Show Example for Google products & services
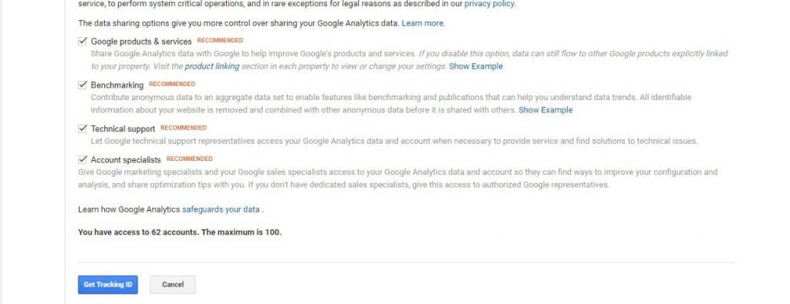The width and height of the screenshot is (790, 304). [x=475, y=66]
